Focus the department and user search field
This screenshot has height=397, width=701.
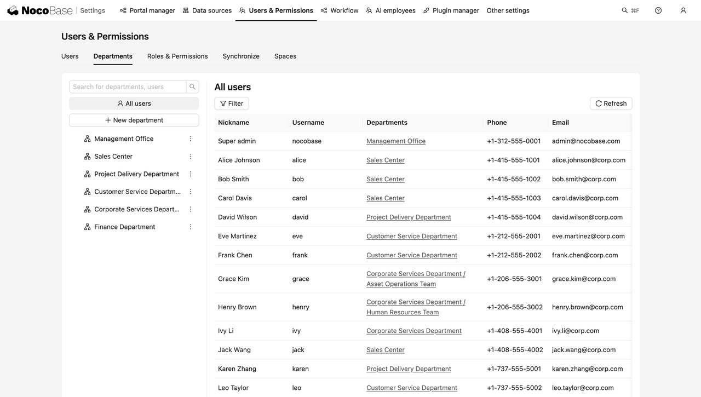point(128,87)
